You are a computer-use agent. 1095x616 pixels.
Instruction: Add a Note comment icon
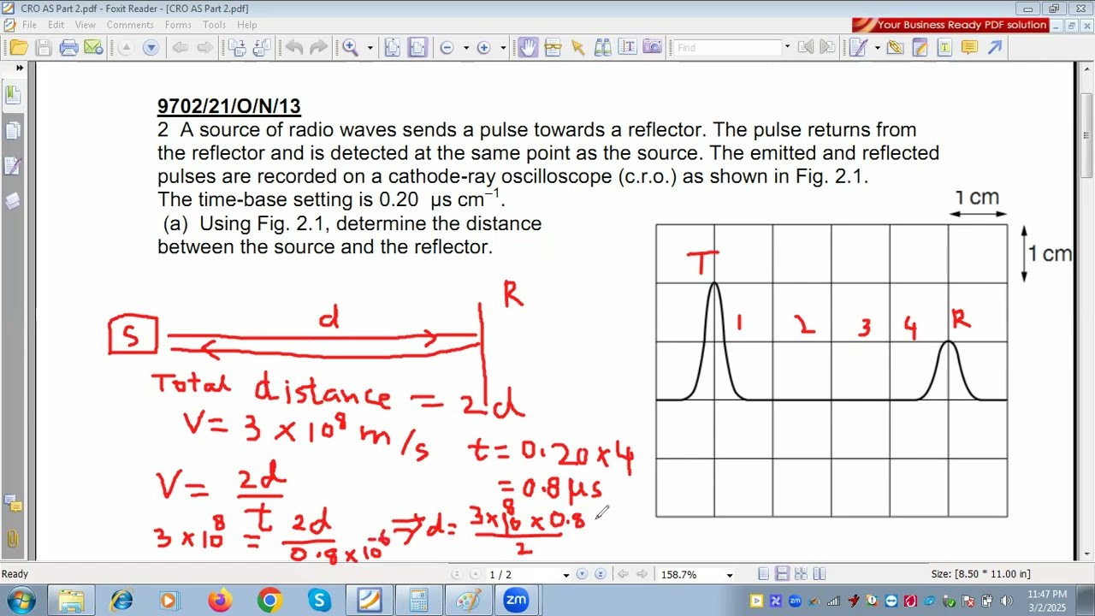click(969, 48)
